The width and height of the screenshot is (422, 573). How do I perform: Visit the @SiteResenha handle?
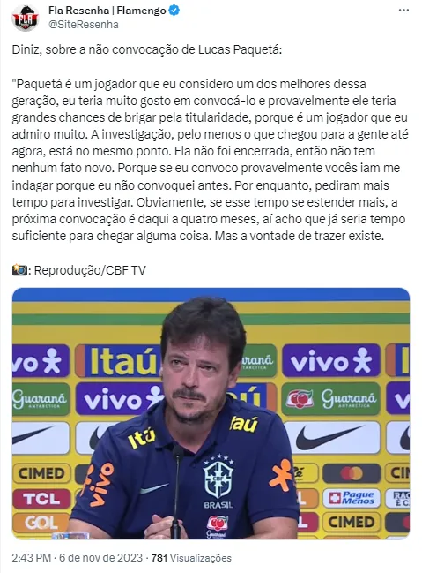click(83, 25)
